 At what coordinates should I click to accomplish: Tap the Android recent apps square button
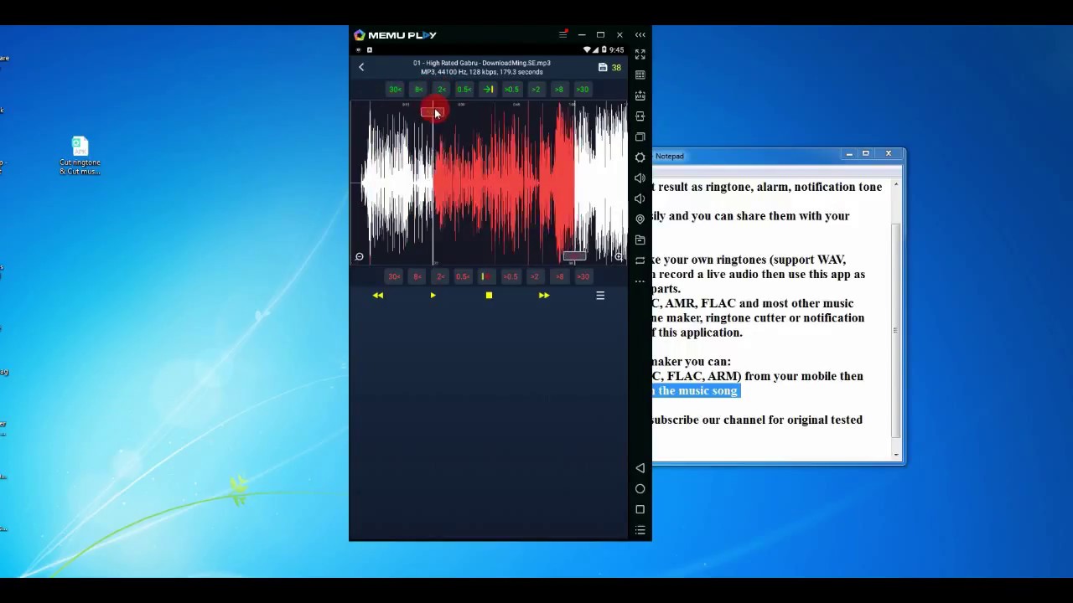pyautogui.click(x=640, y=509)
